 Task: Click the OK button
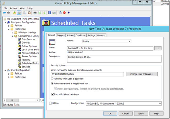(x=110, y=113)
